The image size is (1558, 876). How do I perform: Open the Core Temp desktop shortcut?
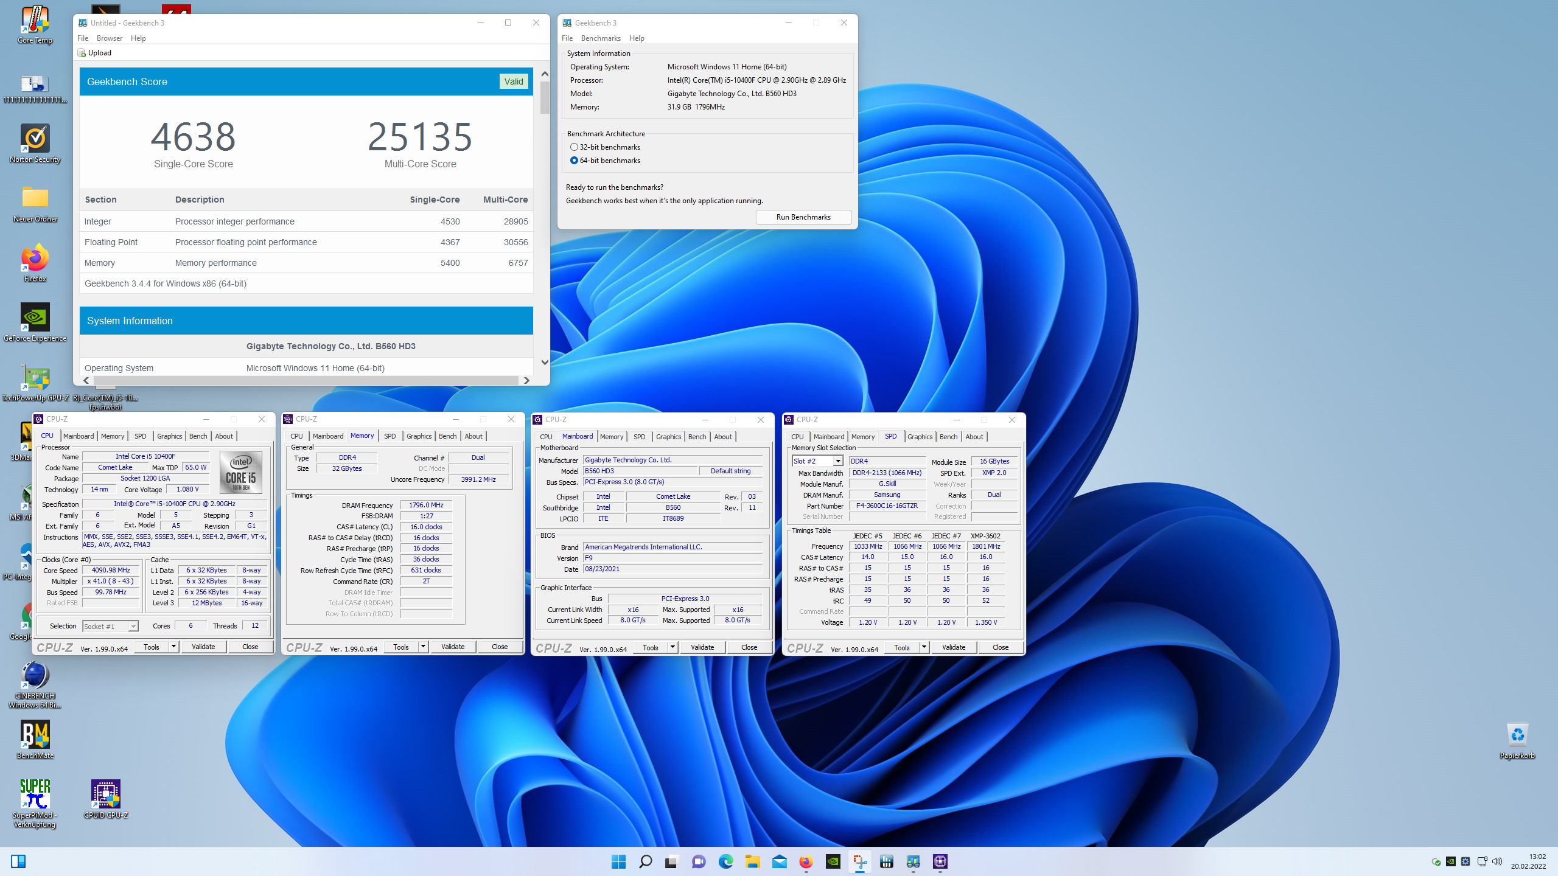pos(35,24)
